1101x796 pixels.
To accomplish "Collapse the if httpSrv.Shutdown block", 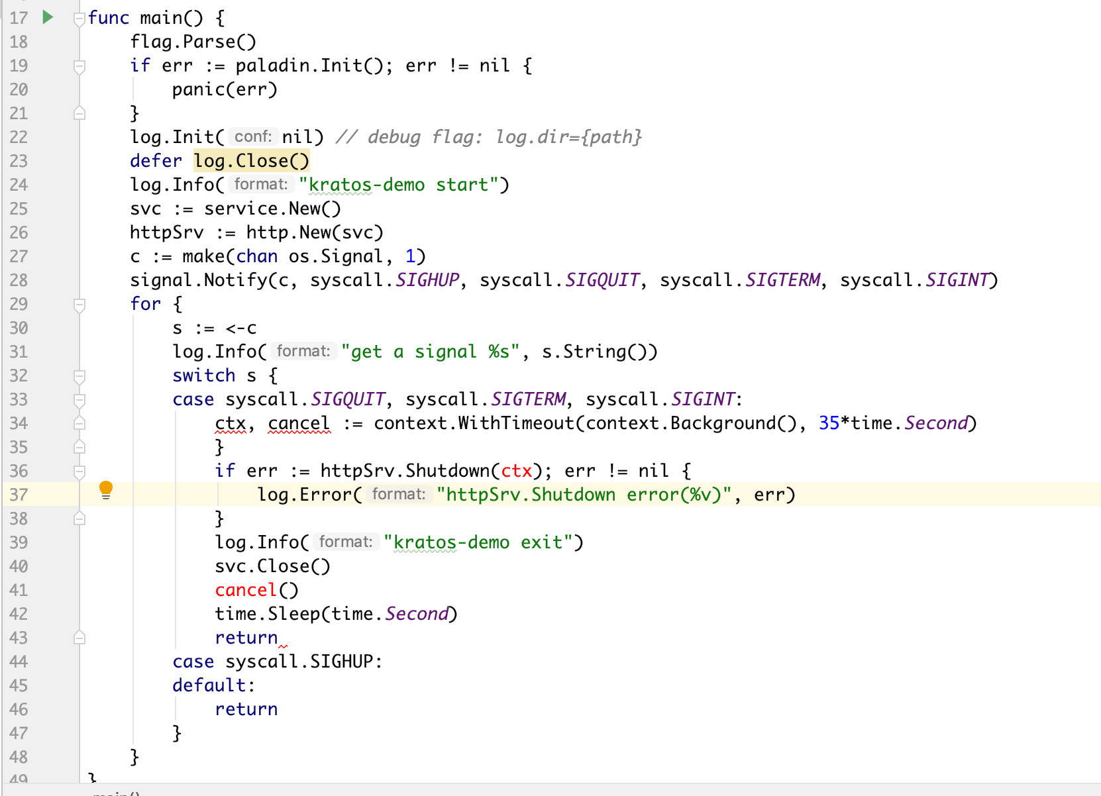I will tap(79, 471).
